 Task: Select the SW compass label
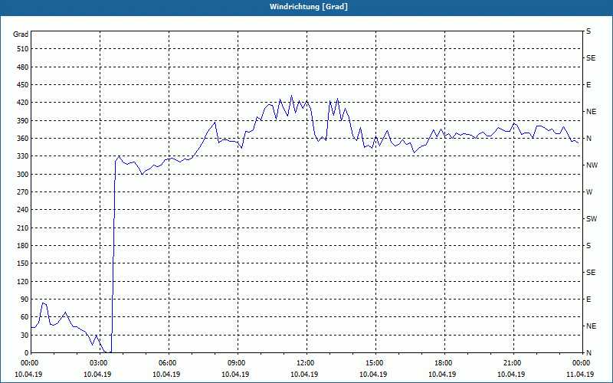point(592,219)
